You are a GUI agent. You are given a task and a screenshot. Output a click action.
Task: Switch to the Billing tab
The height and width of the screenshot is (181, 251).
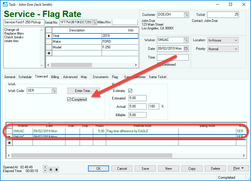(55, 77)
